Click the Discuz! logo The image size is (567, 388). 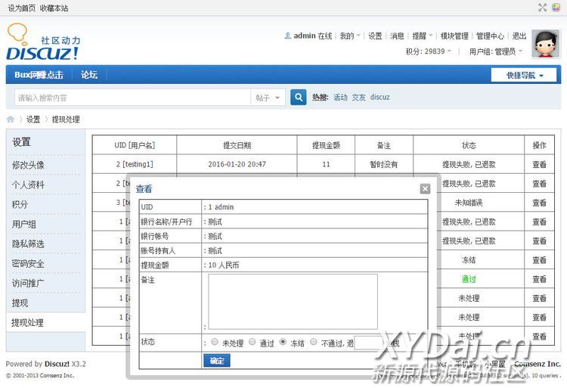pos(43,43)
